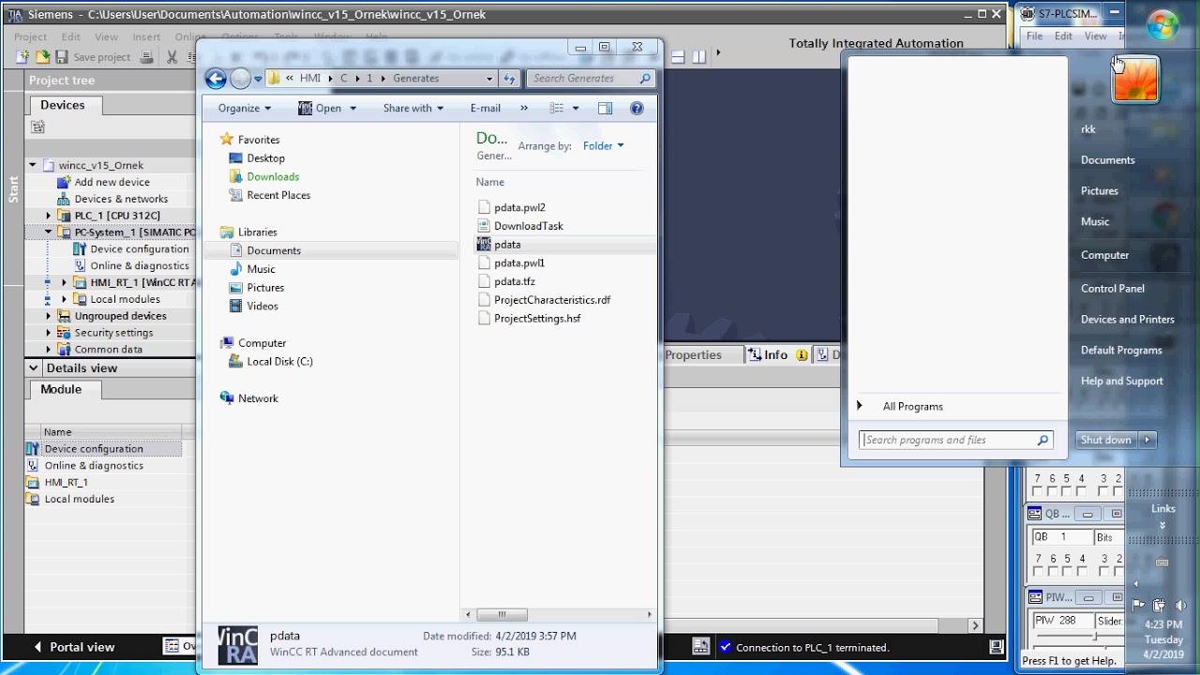The image size is (1200, 675).
Task: Click the Windows Start orb
Action: [1162, 24]
